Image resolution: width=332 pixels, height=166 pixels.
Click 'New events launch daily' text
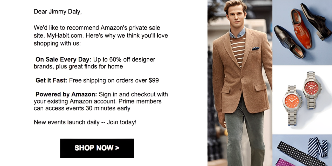pyautogui.click(x=67, y=122)
